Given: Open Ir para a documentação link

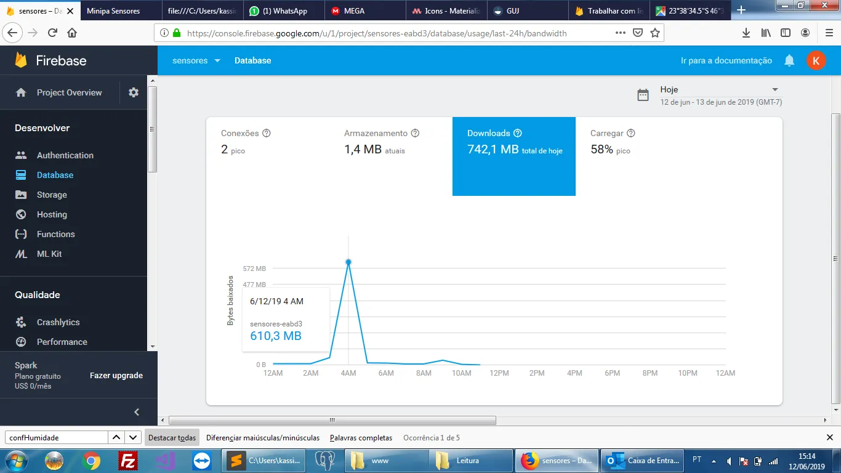Looking at the screenshot, I should click(726, 60).
